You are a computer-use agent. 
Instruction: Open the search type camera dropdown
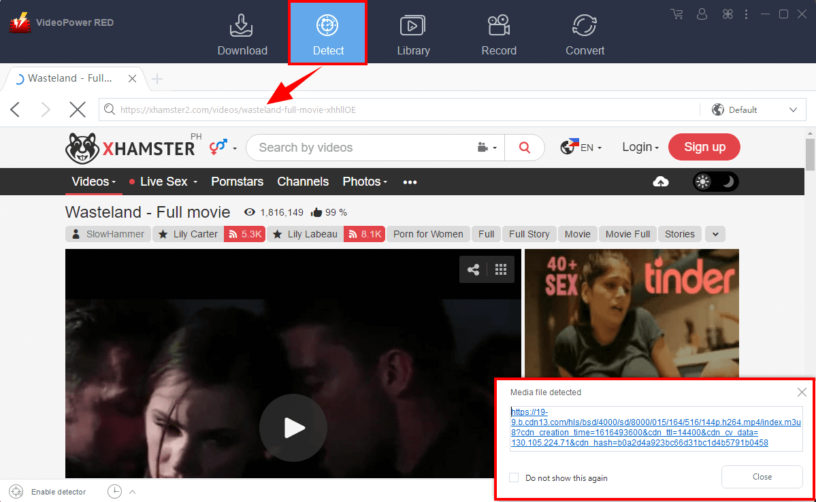487,148
